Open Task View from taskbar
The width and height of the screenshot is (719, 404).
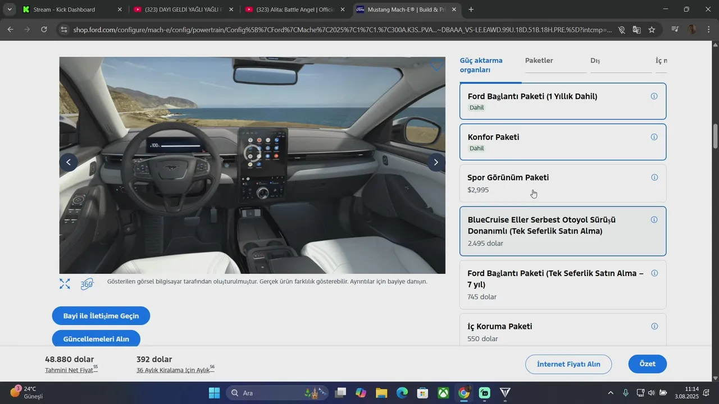click(x=340, y=393)
